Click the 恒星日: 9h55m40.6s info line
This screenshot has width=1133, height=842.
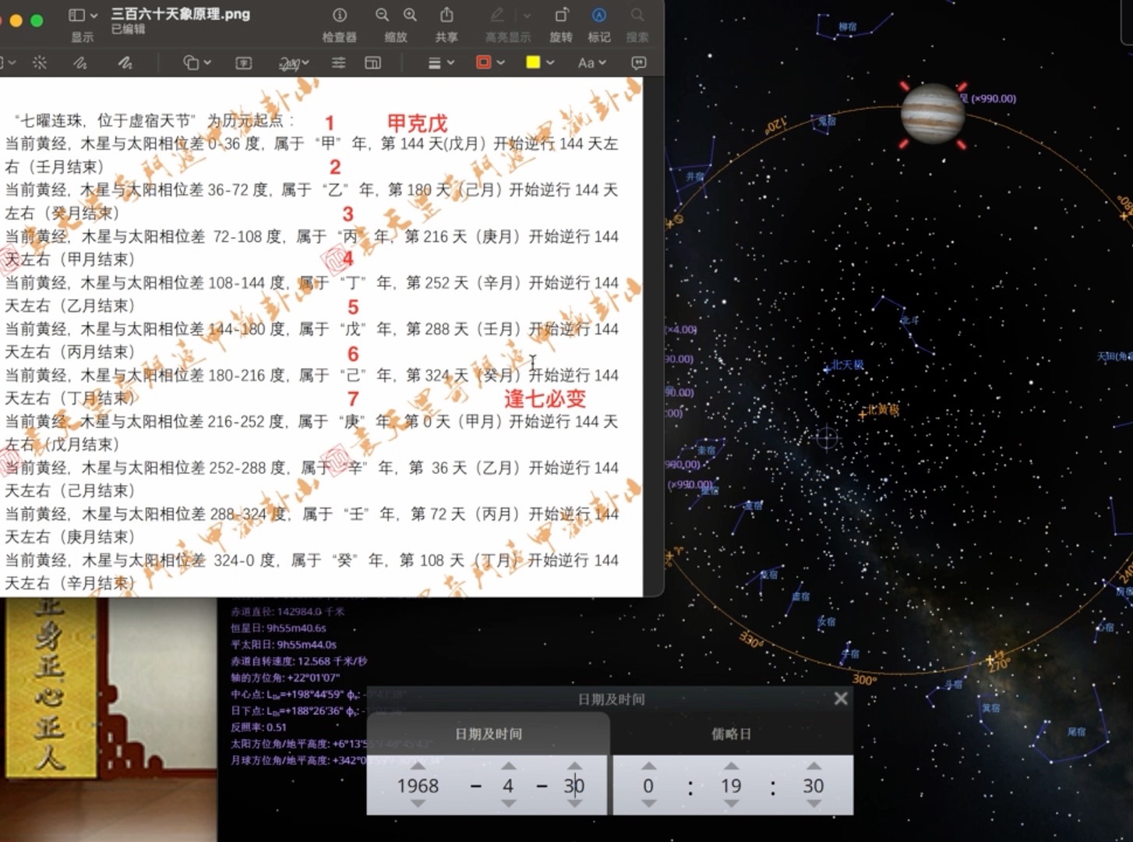click(278, 628)
